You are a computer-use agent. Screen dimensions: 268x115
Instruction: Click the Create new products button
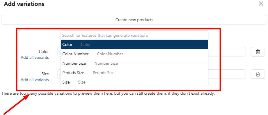[134, 20]
